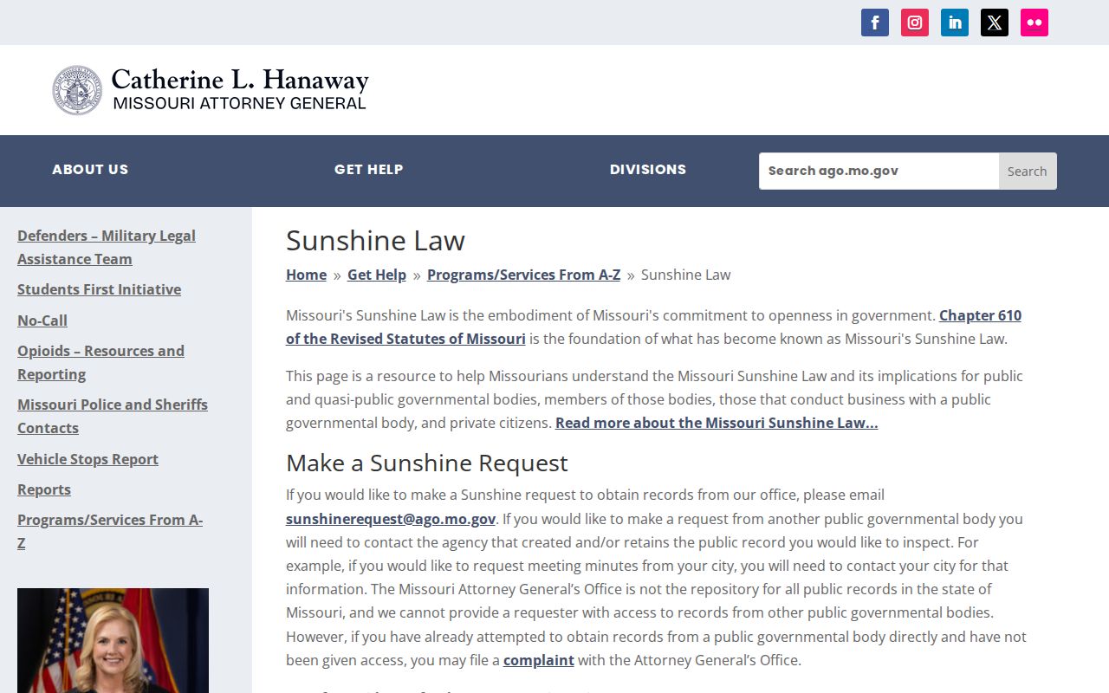The image size is (1109, 693).
Task: Open the Facebook social icon
Action: pyautogui.click(x=875, y=23)
